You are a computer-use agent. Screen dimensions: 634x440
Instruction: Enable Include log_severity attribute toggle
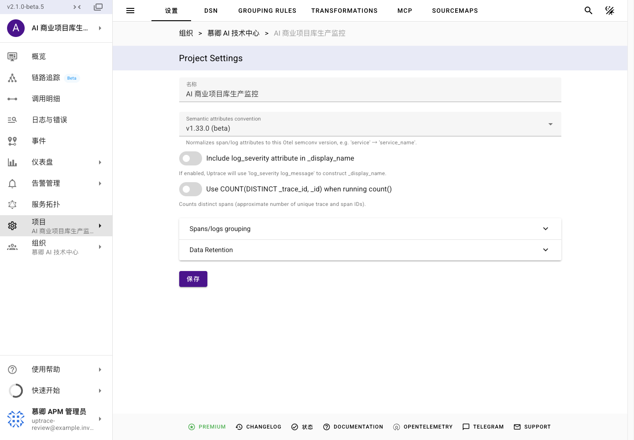191,158
